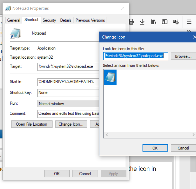The width and height of the screenshot is (196, 189).
Task: Click Cancel in Notepad Properties window
Action: coord(85,174)
